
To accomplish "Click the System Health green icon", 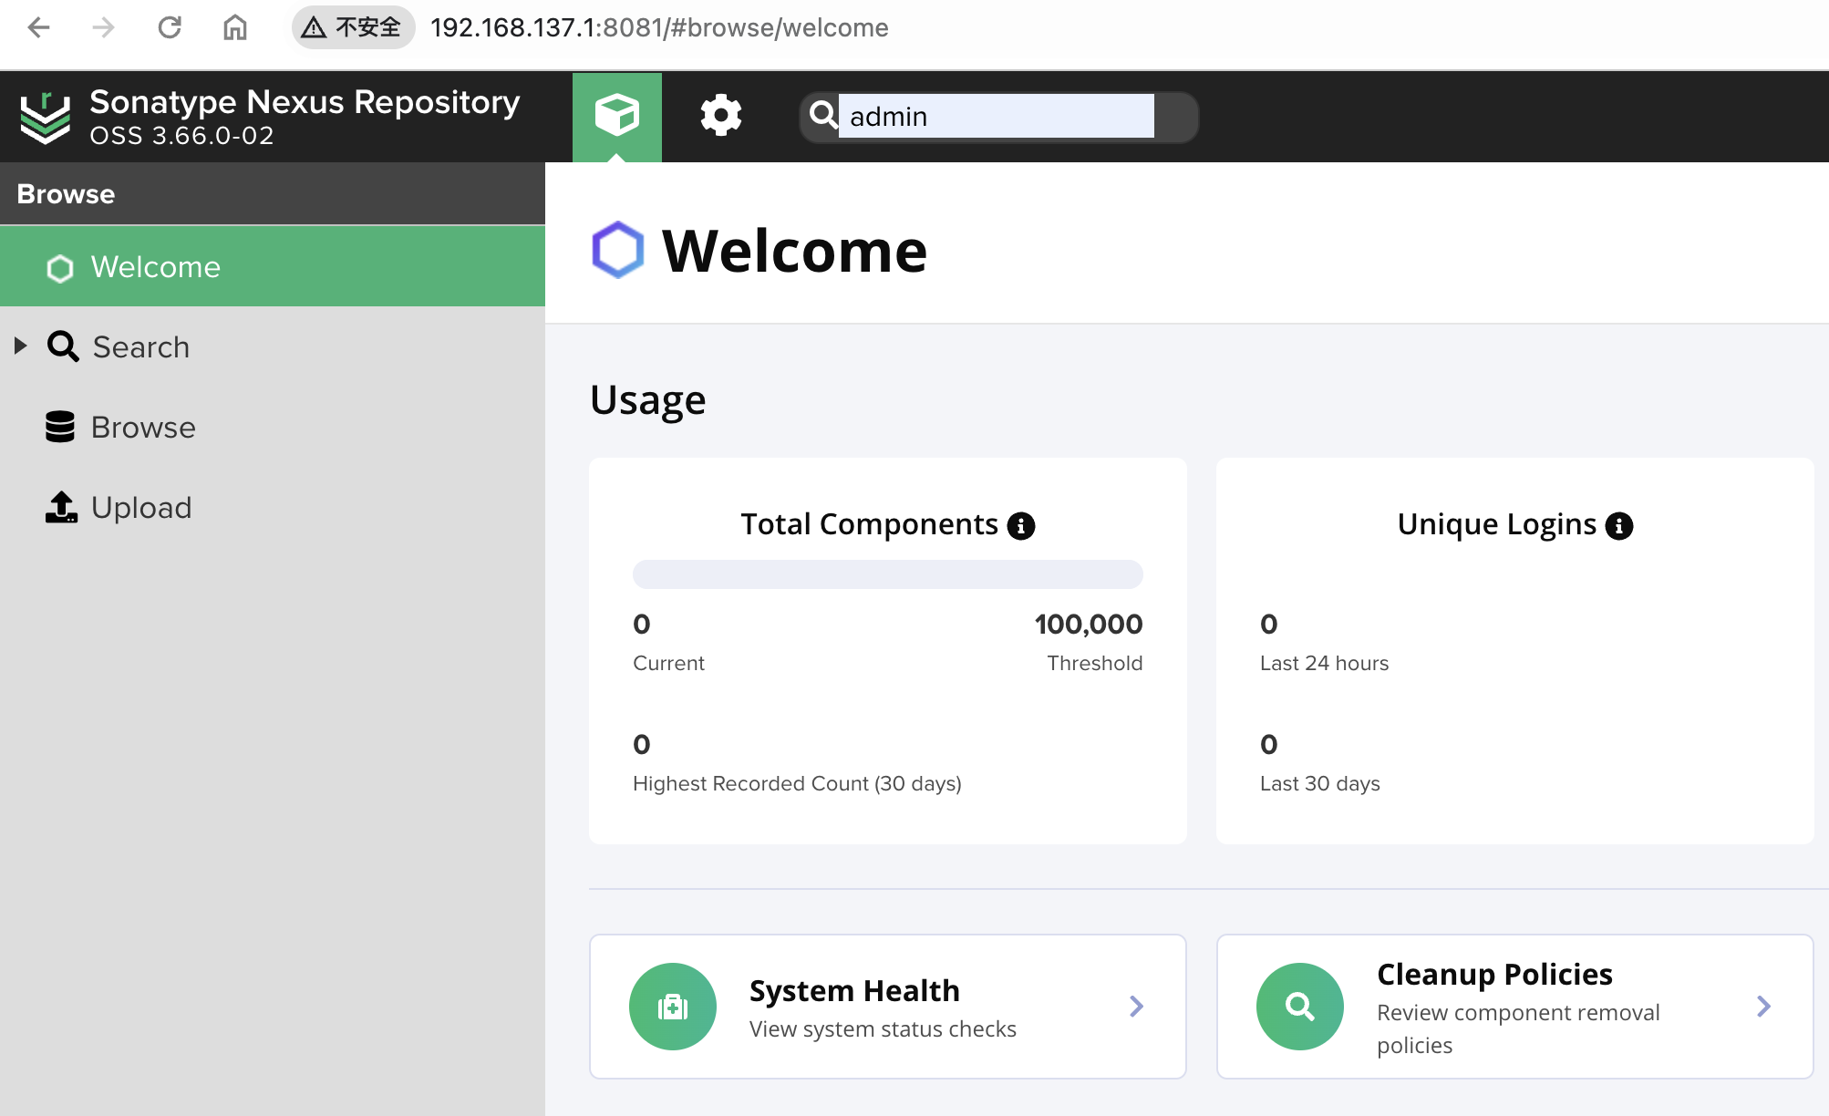I will tap(674, 1007).
